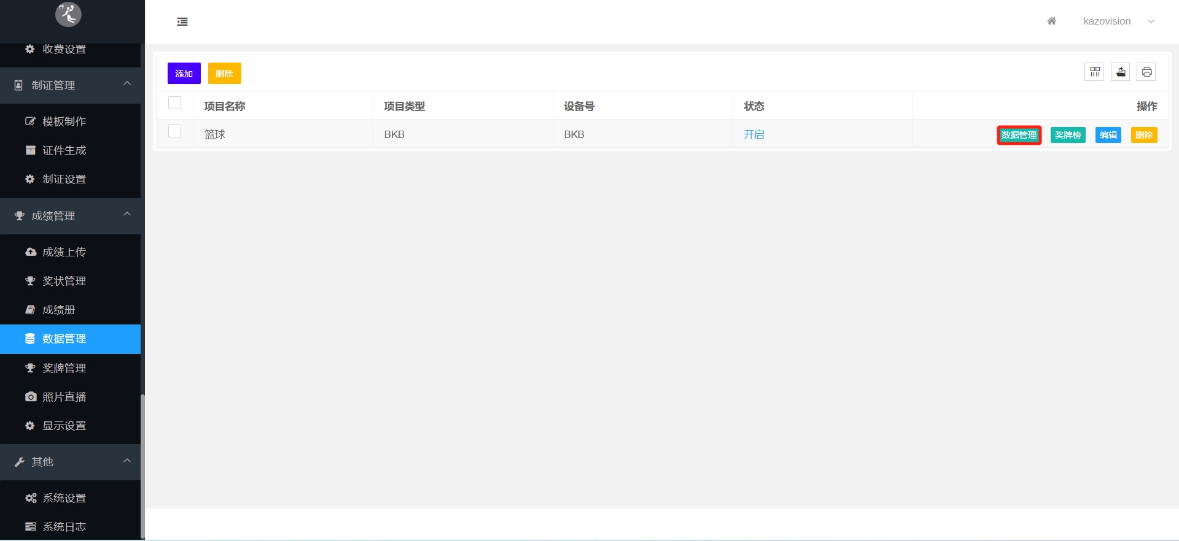Click the purple 添加 button
The image size is (1179, 541).
click(x=184, y=74)
